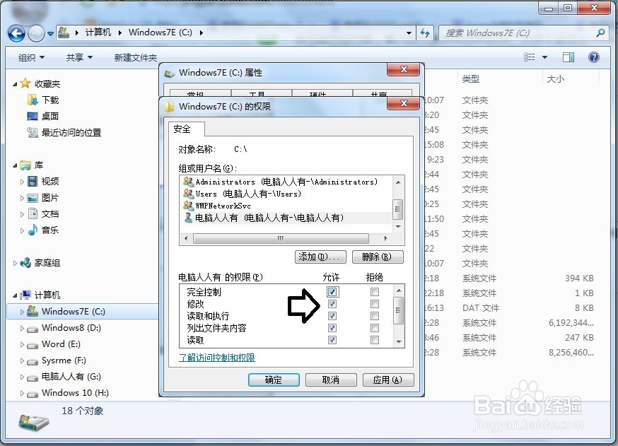Click the user list horizontal scrollbar thumb
Screen dimensions: 618x446
click(281, 238)
